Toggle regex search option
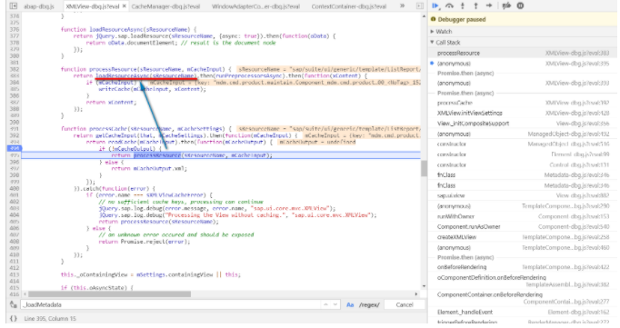The image size is (620, 328). tap(369, 304)
